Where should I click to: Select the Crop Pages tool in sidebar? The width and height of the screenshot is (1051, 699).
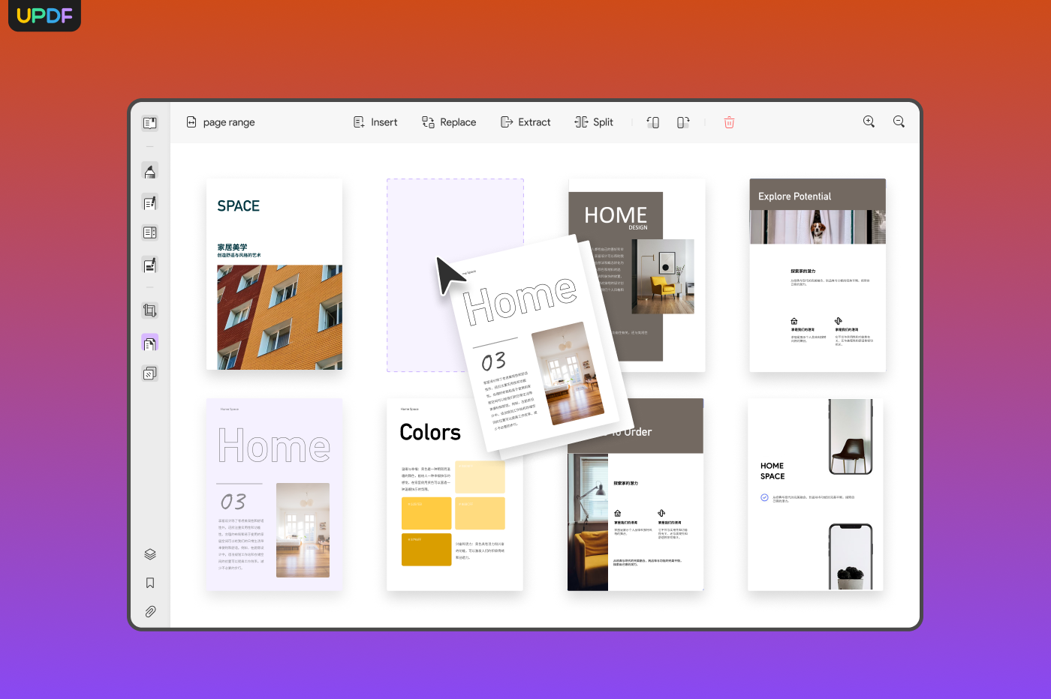point(150,310)
